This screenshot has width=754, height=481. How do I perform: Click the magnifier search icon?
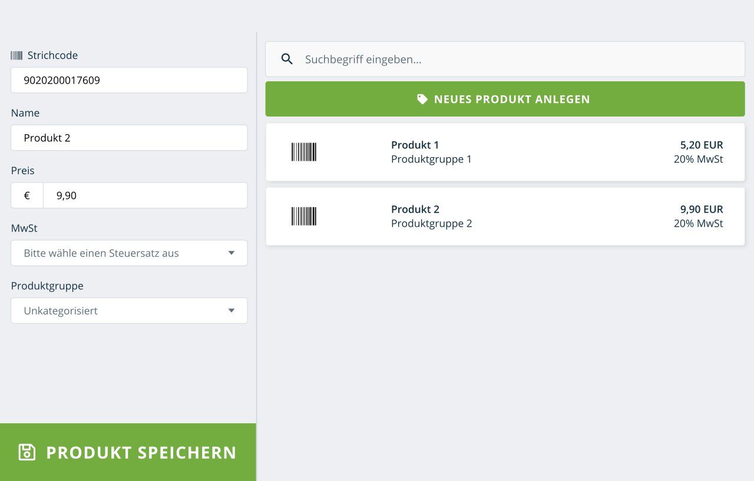point(287,59)
